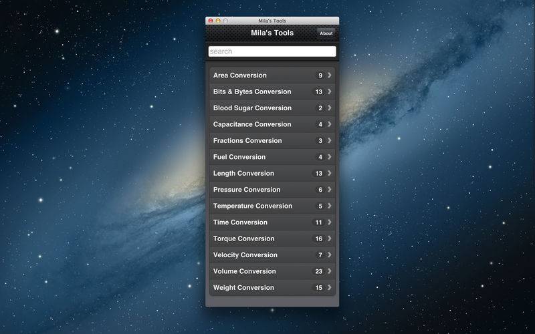Choose Fractions Conversion
This screenshot has width=535, height=334.
tap(272, 141)
